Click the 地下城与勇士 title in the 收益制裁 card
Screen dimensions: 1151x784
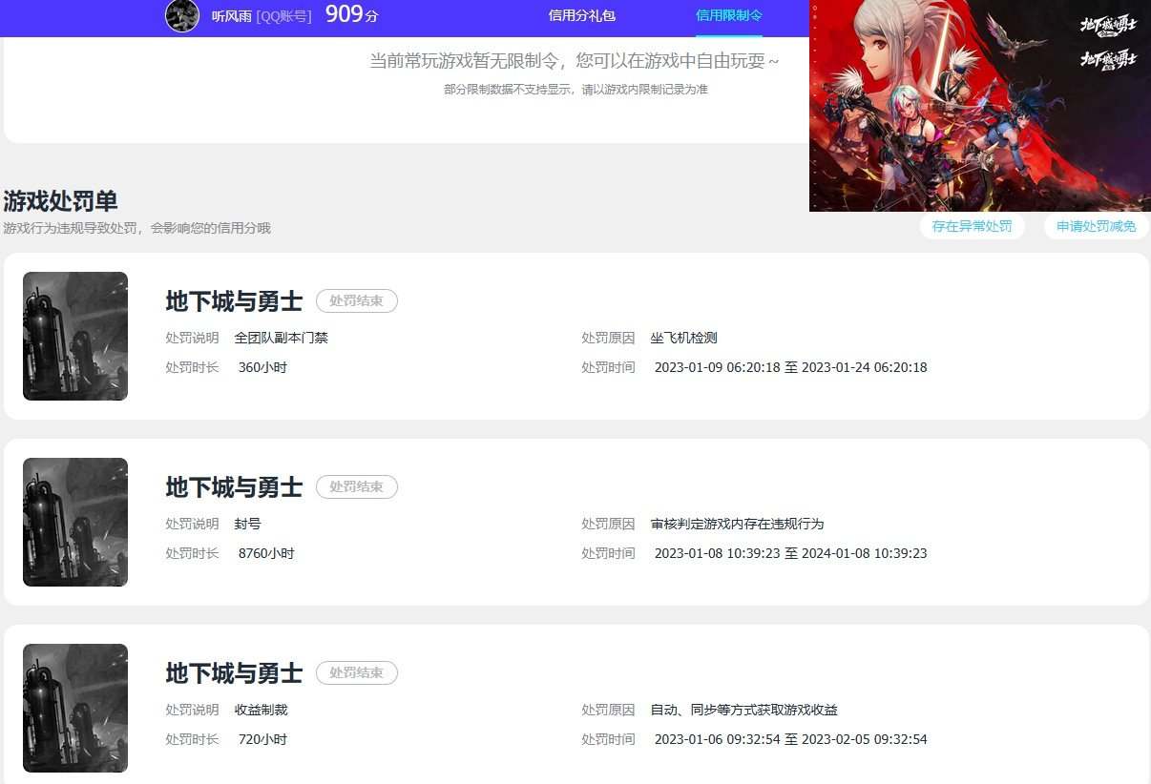(234, 673)
